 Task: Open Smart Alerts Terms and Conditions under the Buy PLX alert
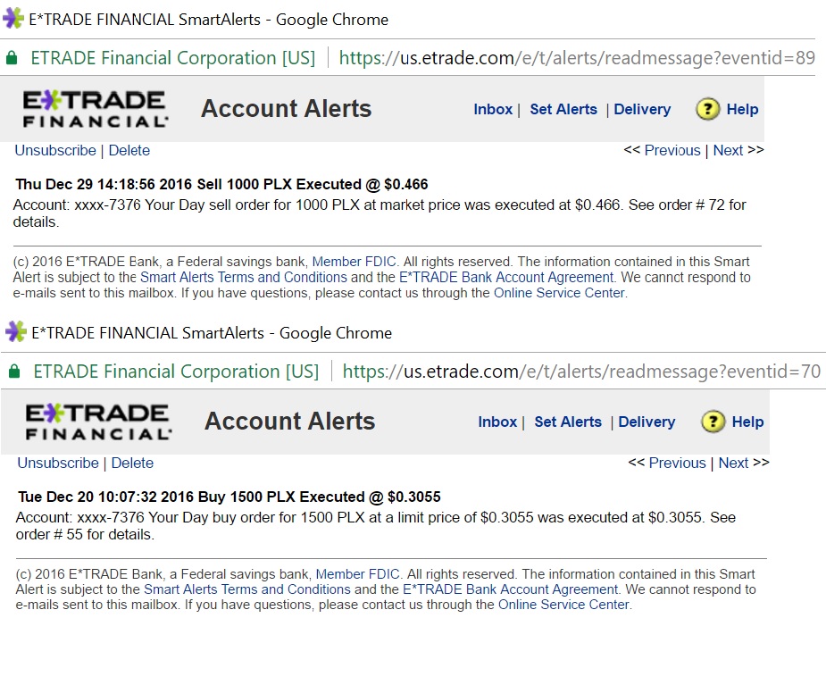(x=247, y=589)
